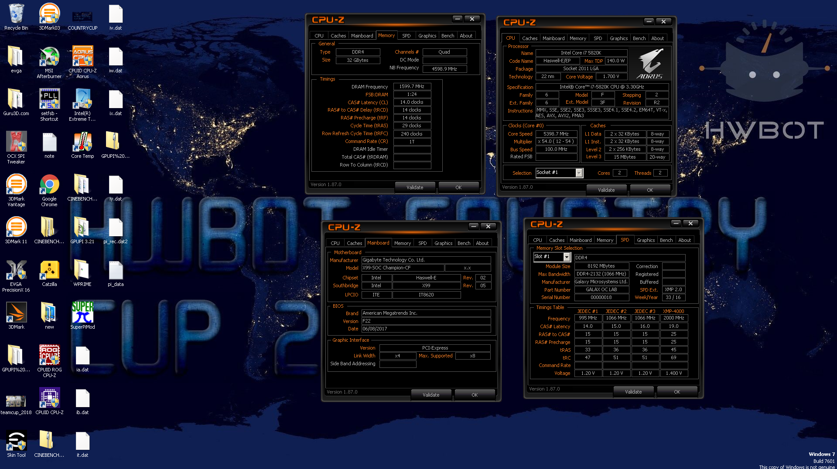Open CPUID ROG CPU-Z shortcut
This screenshot has width=837, height=469.
pos(49,361)
